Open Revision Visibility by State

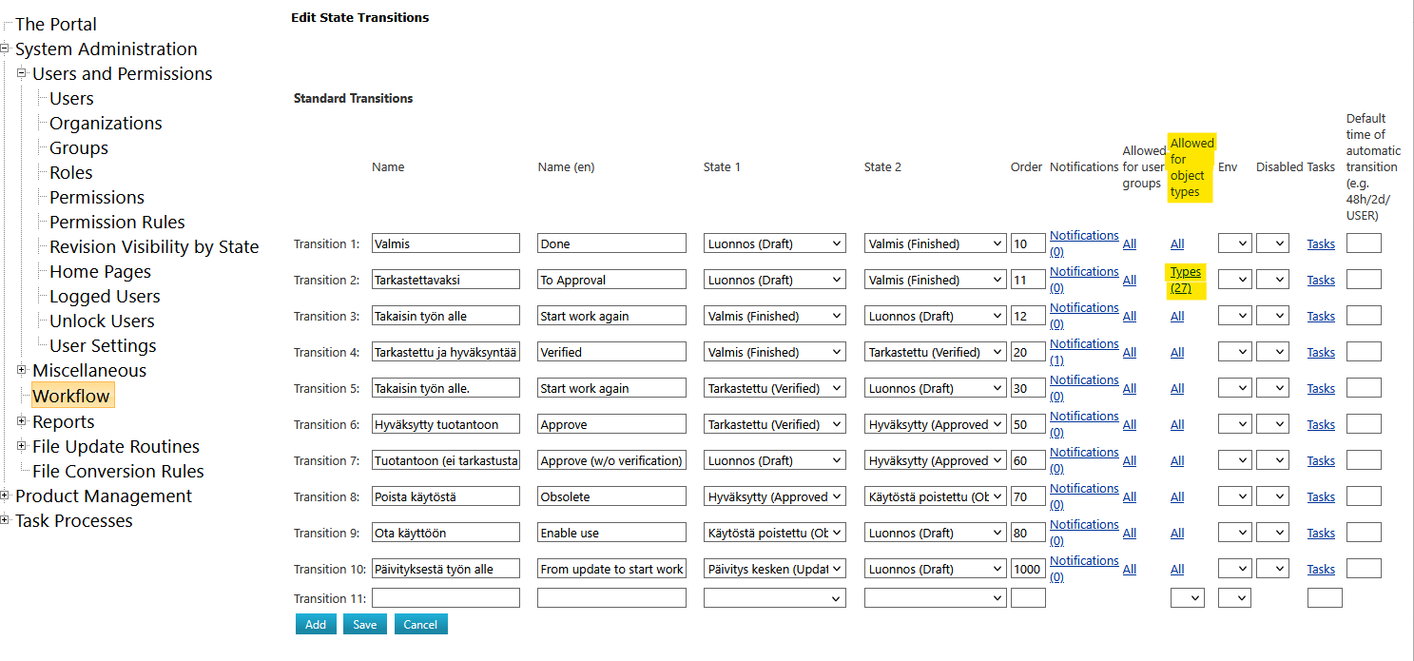154,246
